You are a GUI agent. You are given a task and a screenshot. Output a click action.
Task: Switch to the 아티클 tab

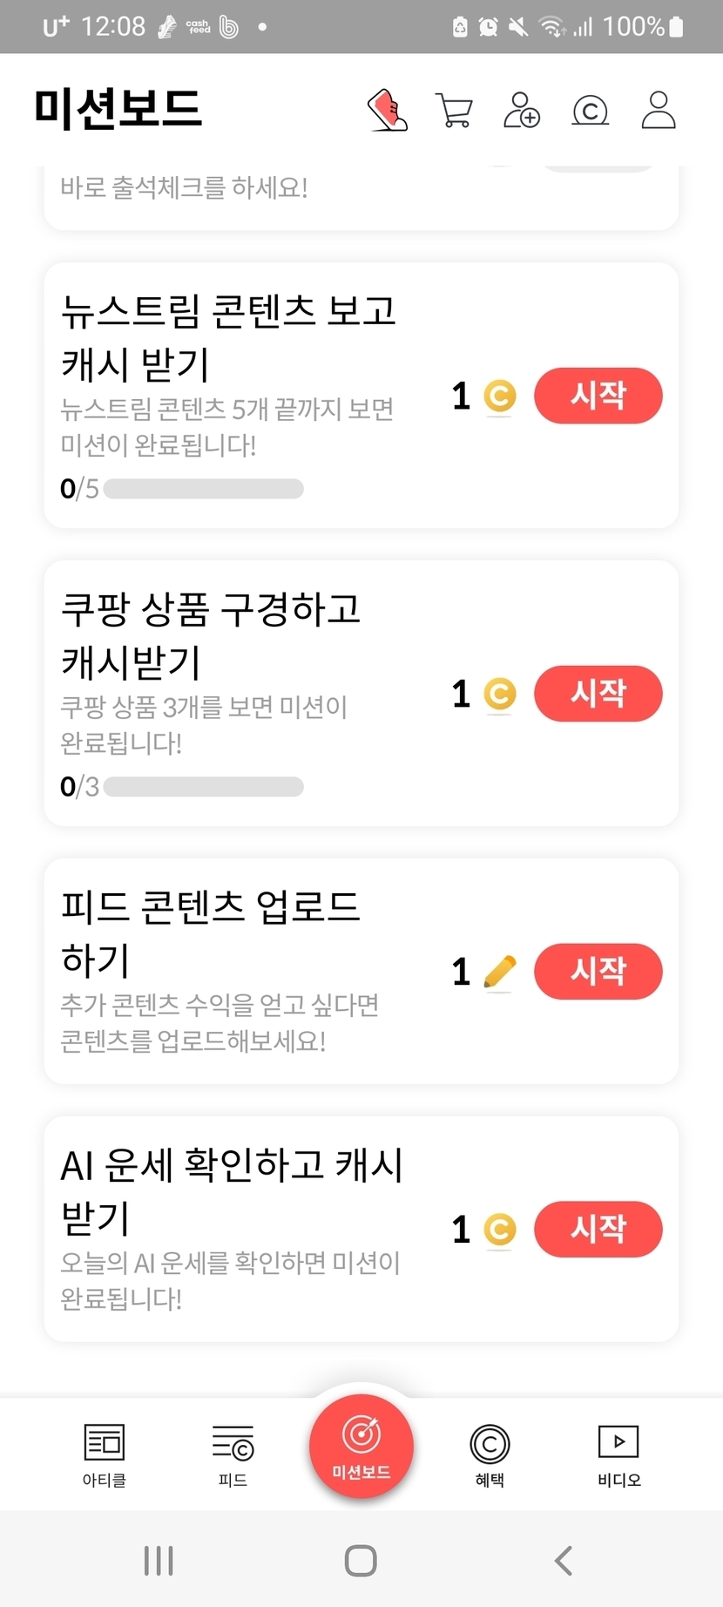(x=105, y=1454)
